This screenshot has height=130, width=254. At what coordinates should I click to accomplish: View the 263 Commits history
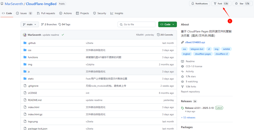(x=165, y=35)
